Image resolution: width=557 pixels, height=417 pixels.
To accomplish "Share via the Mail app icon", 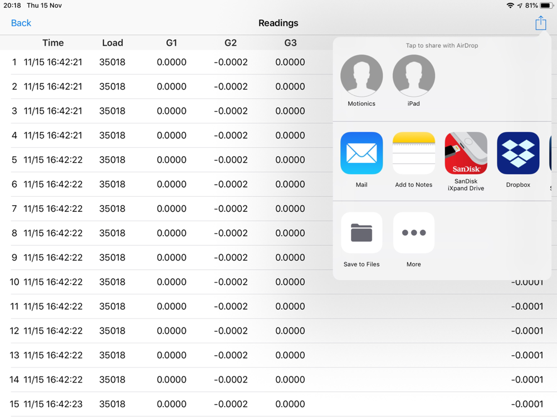I will point(361,153).
